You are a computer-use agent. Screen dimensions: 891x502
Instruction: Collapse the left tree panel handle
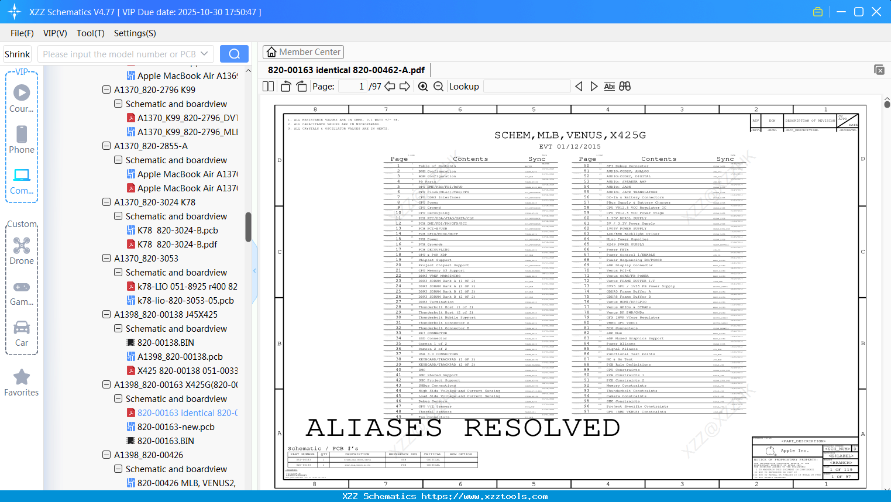[254, 271]
